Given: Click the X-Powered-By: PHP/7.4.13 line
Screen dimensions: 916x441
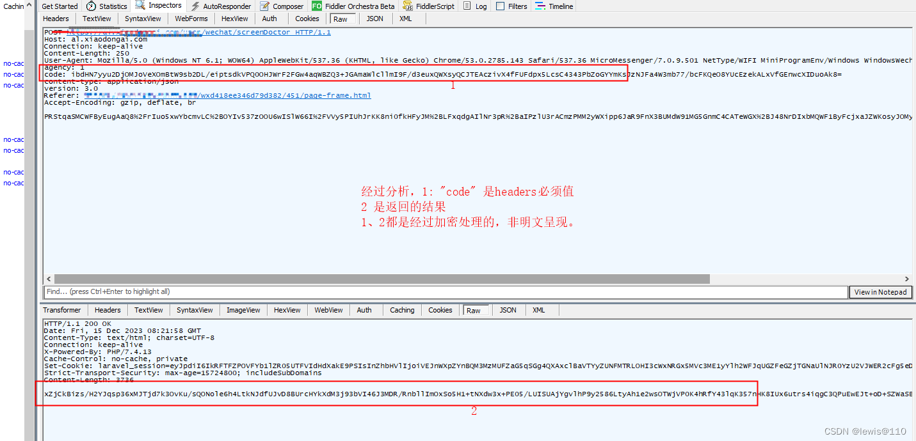Looking at the screenshot, I should click(x=97, y=352).
